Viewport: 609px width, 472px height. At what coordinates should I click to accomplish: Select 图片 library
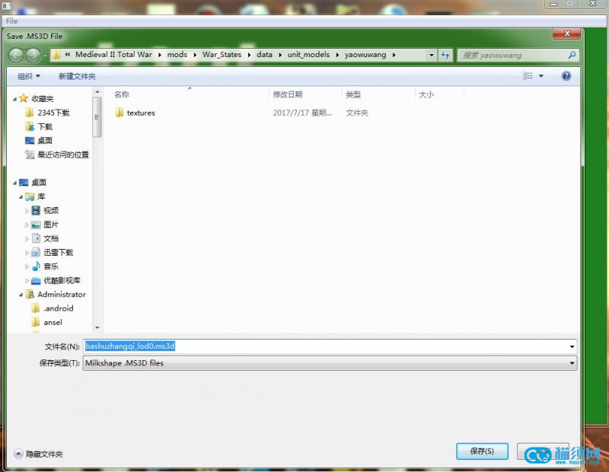pyautogui.click(x=45, y=225)
